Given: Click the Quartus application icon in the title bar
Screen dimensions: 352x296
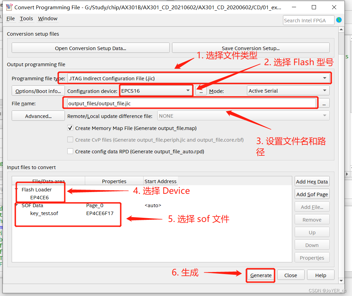Looking at the screenshot, I should [9, 7].
